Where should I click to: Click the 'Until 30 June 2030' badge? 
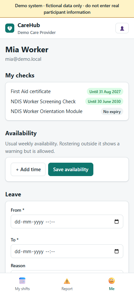point(104,102)
